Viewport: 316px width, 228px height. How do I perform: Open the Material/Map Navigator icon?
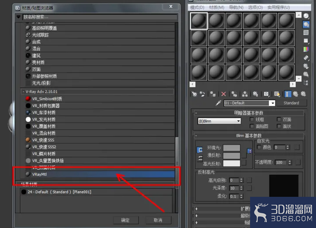(306, 83)
